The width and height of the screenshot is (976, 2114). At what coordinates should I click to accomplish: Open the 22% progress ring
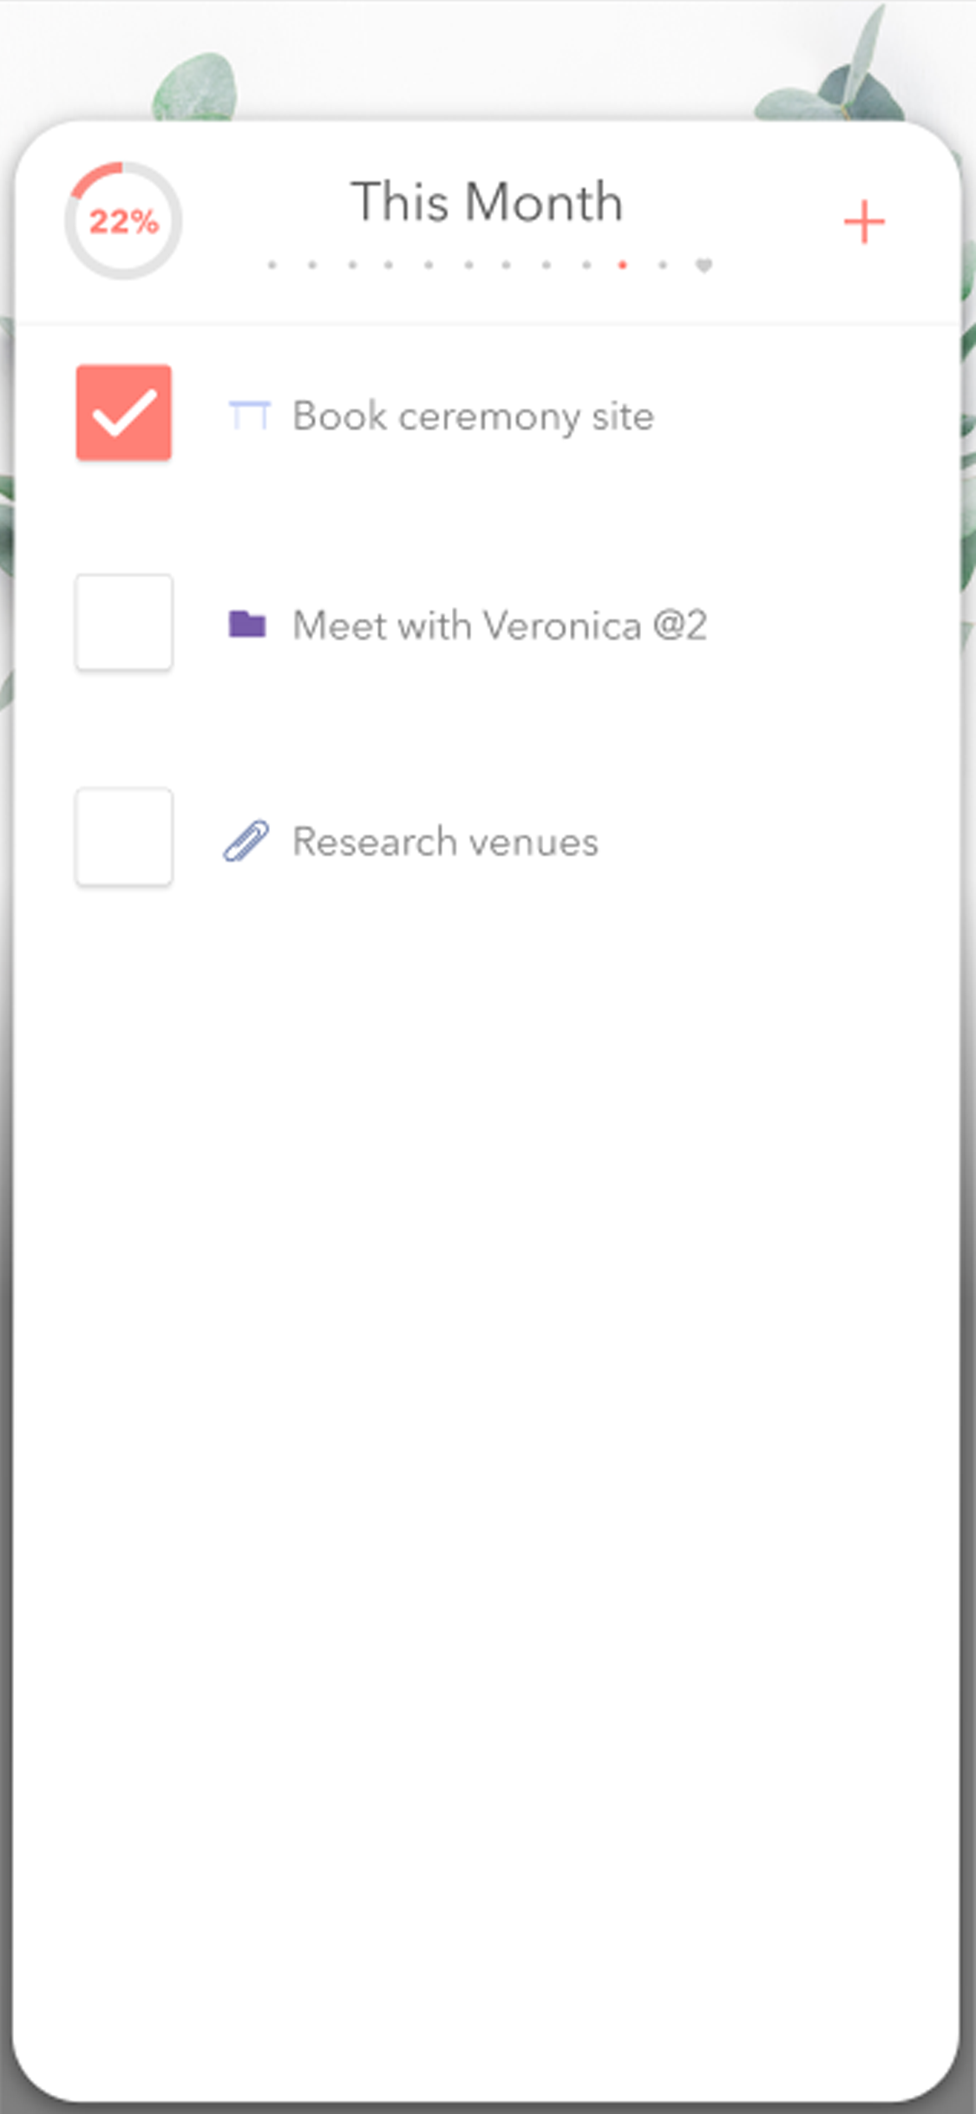[123, 220]
